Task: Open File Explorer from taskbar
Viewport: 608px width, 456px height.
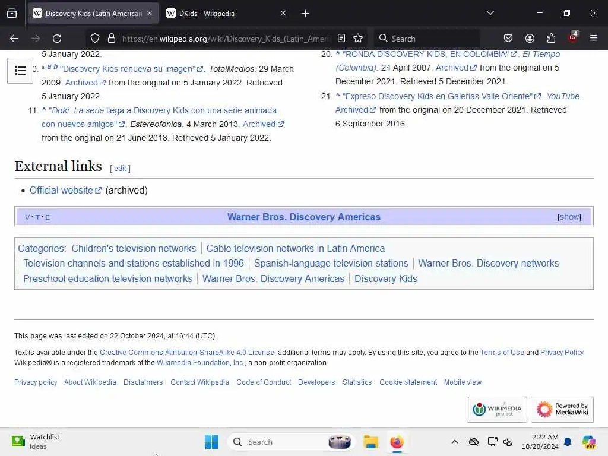Action: pyautogui.click(x=370, y=442)
